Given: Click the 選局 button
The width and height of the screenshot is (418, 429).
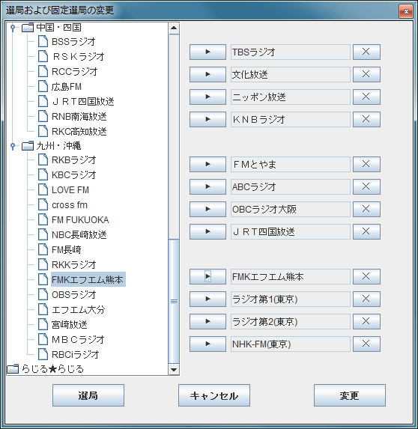Looking at the screenshot, I should [x=88, y=395].
